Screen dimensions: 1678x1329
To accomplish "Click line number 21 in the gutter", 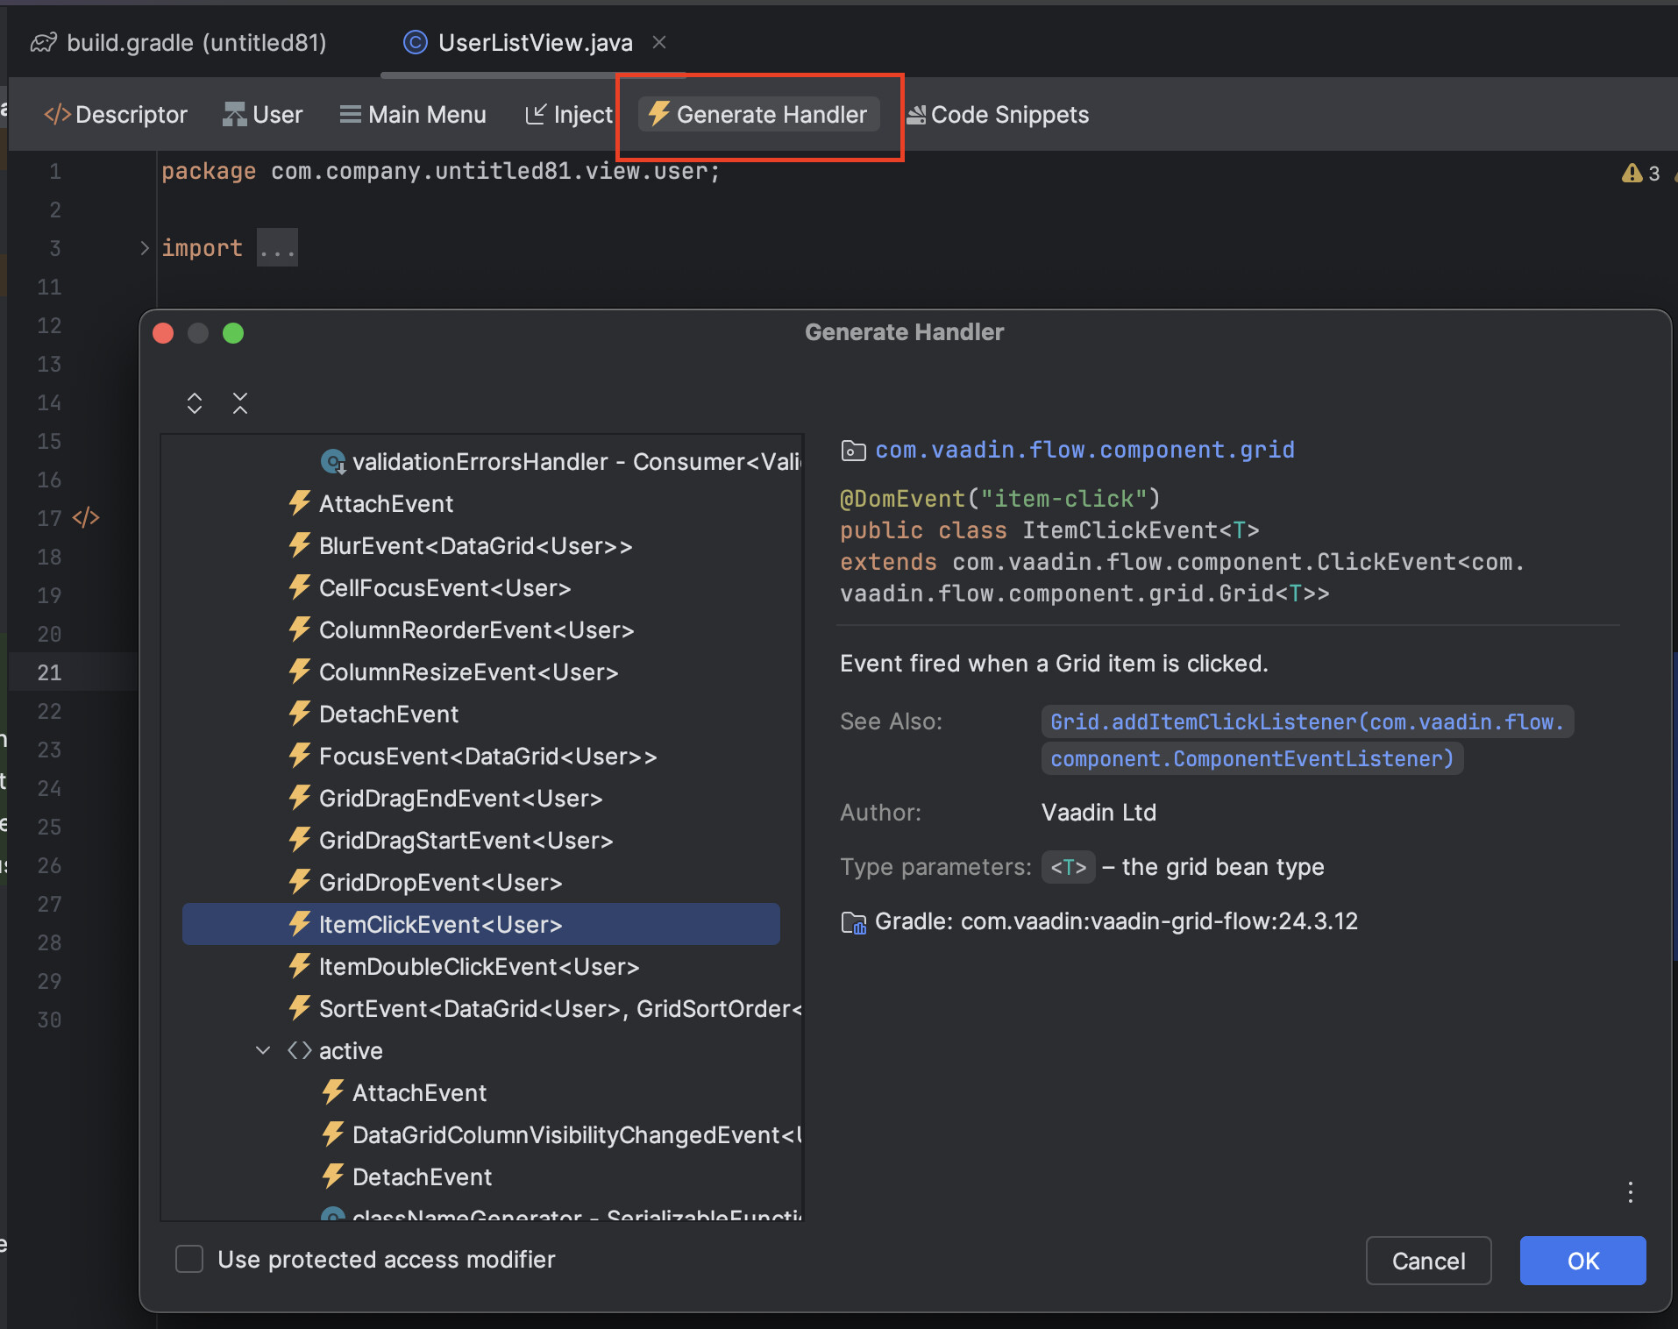I will [x=49, y=672].
